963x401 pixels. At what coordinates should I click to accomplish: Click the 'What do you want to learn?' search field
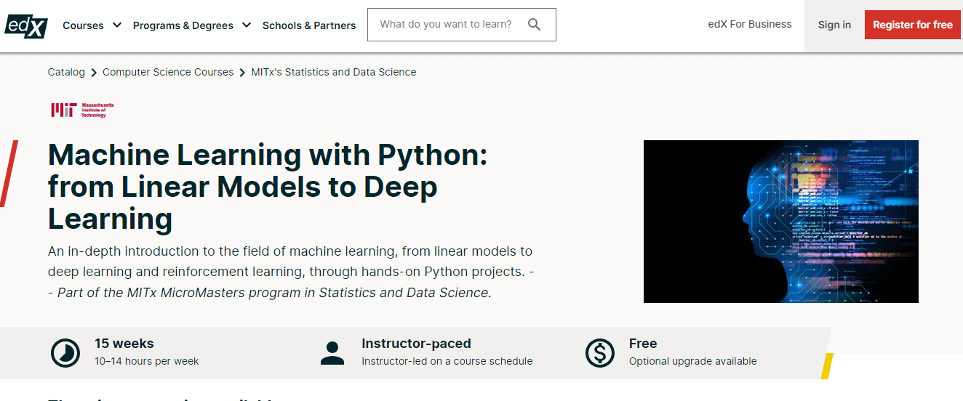(x=462, y=25)
